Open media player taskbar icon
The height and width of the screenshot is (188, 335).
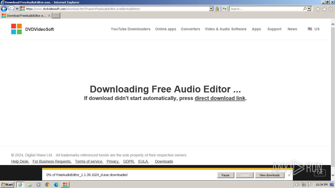tap(38, 185)
